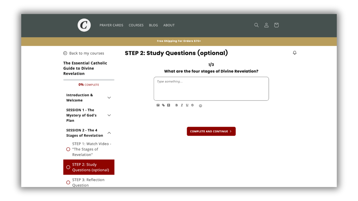The image size is (358, 201).
Task: Collapse SESSION 2 - The 4 Stages section
Action: pos(109,133)
